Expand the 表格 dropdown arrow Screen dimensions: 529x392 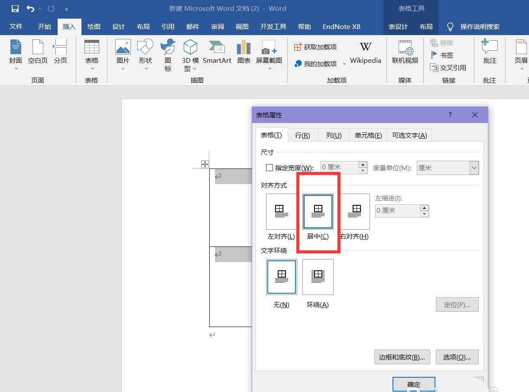(92, 68)
